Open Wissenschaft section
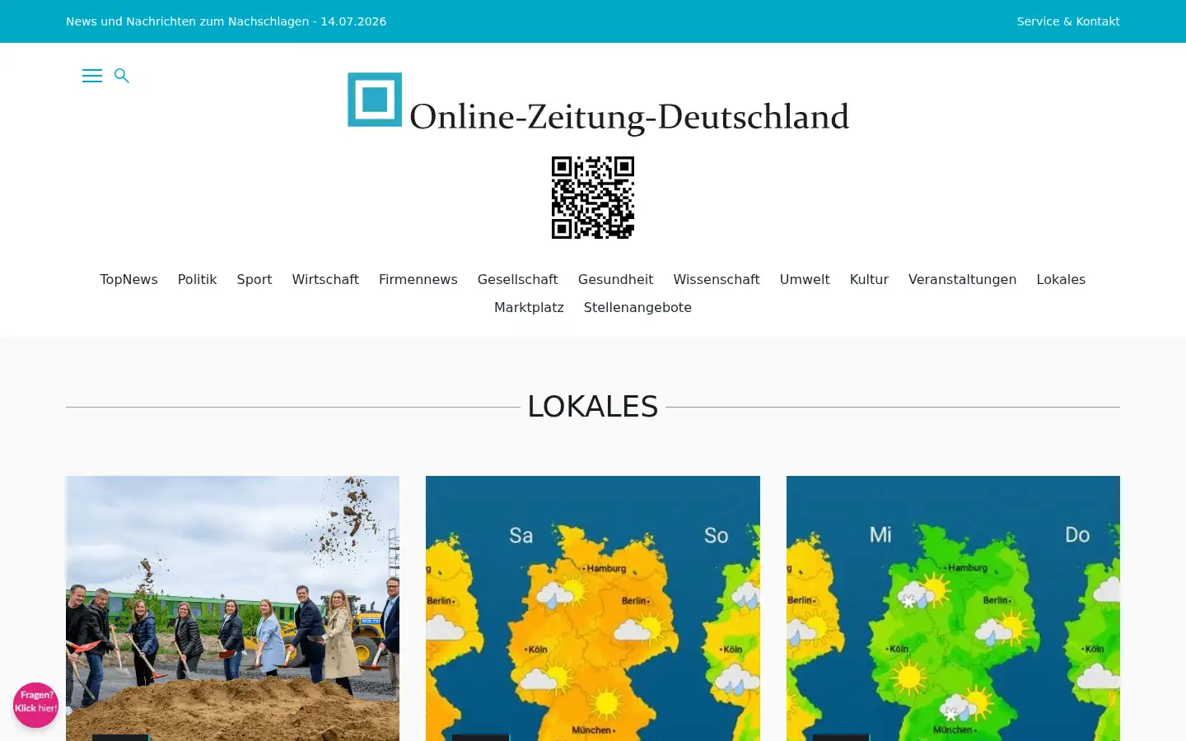The width and height of the screenshot is (1186, 741). coord(717,279)
